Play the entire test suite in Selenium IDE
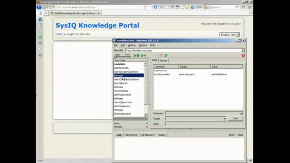290x163 pixels. click(x=136, y=55)
